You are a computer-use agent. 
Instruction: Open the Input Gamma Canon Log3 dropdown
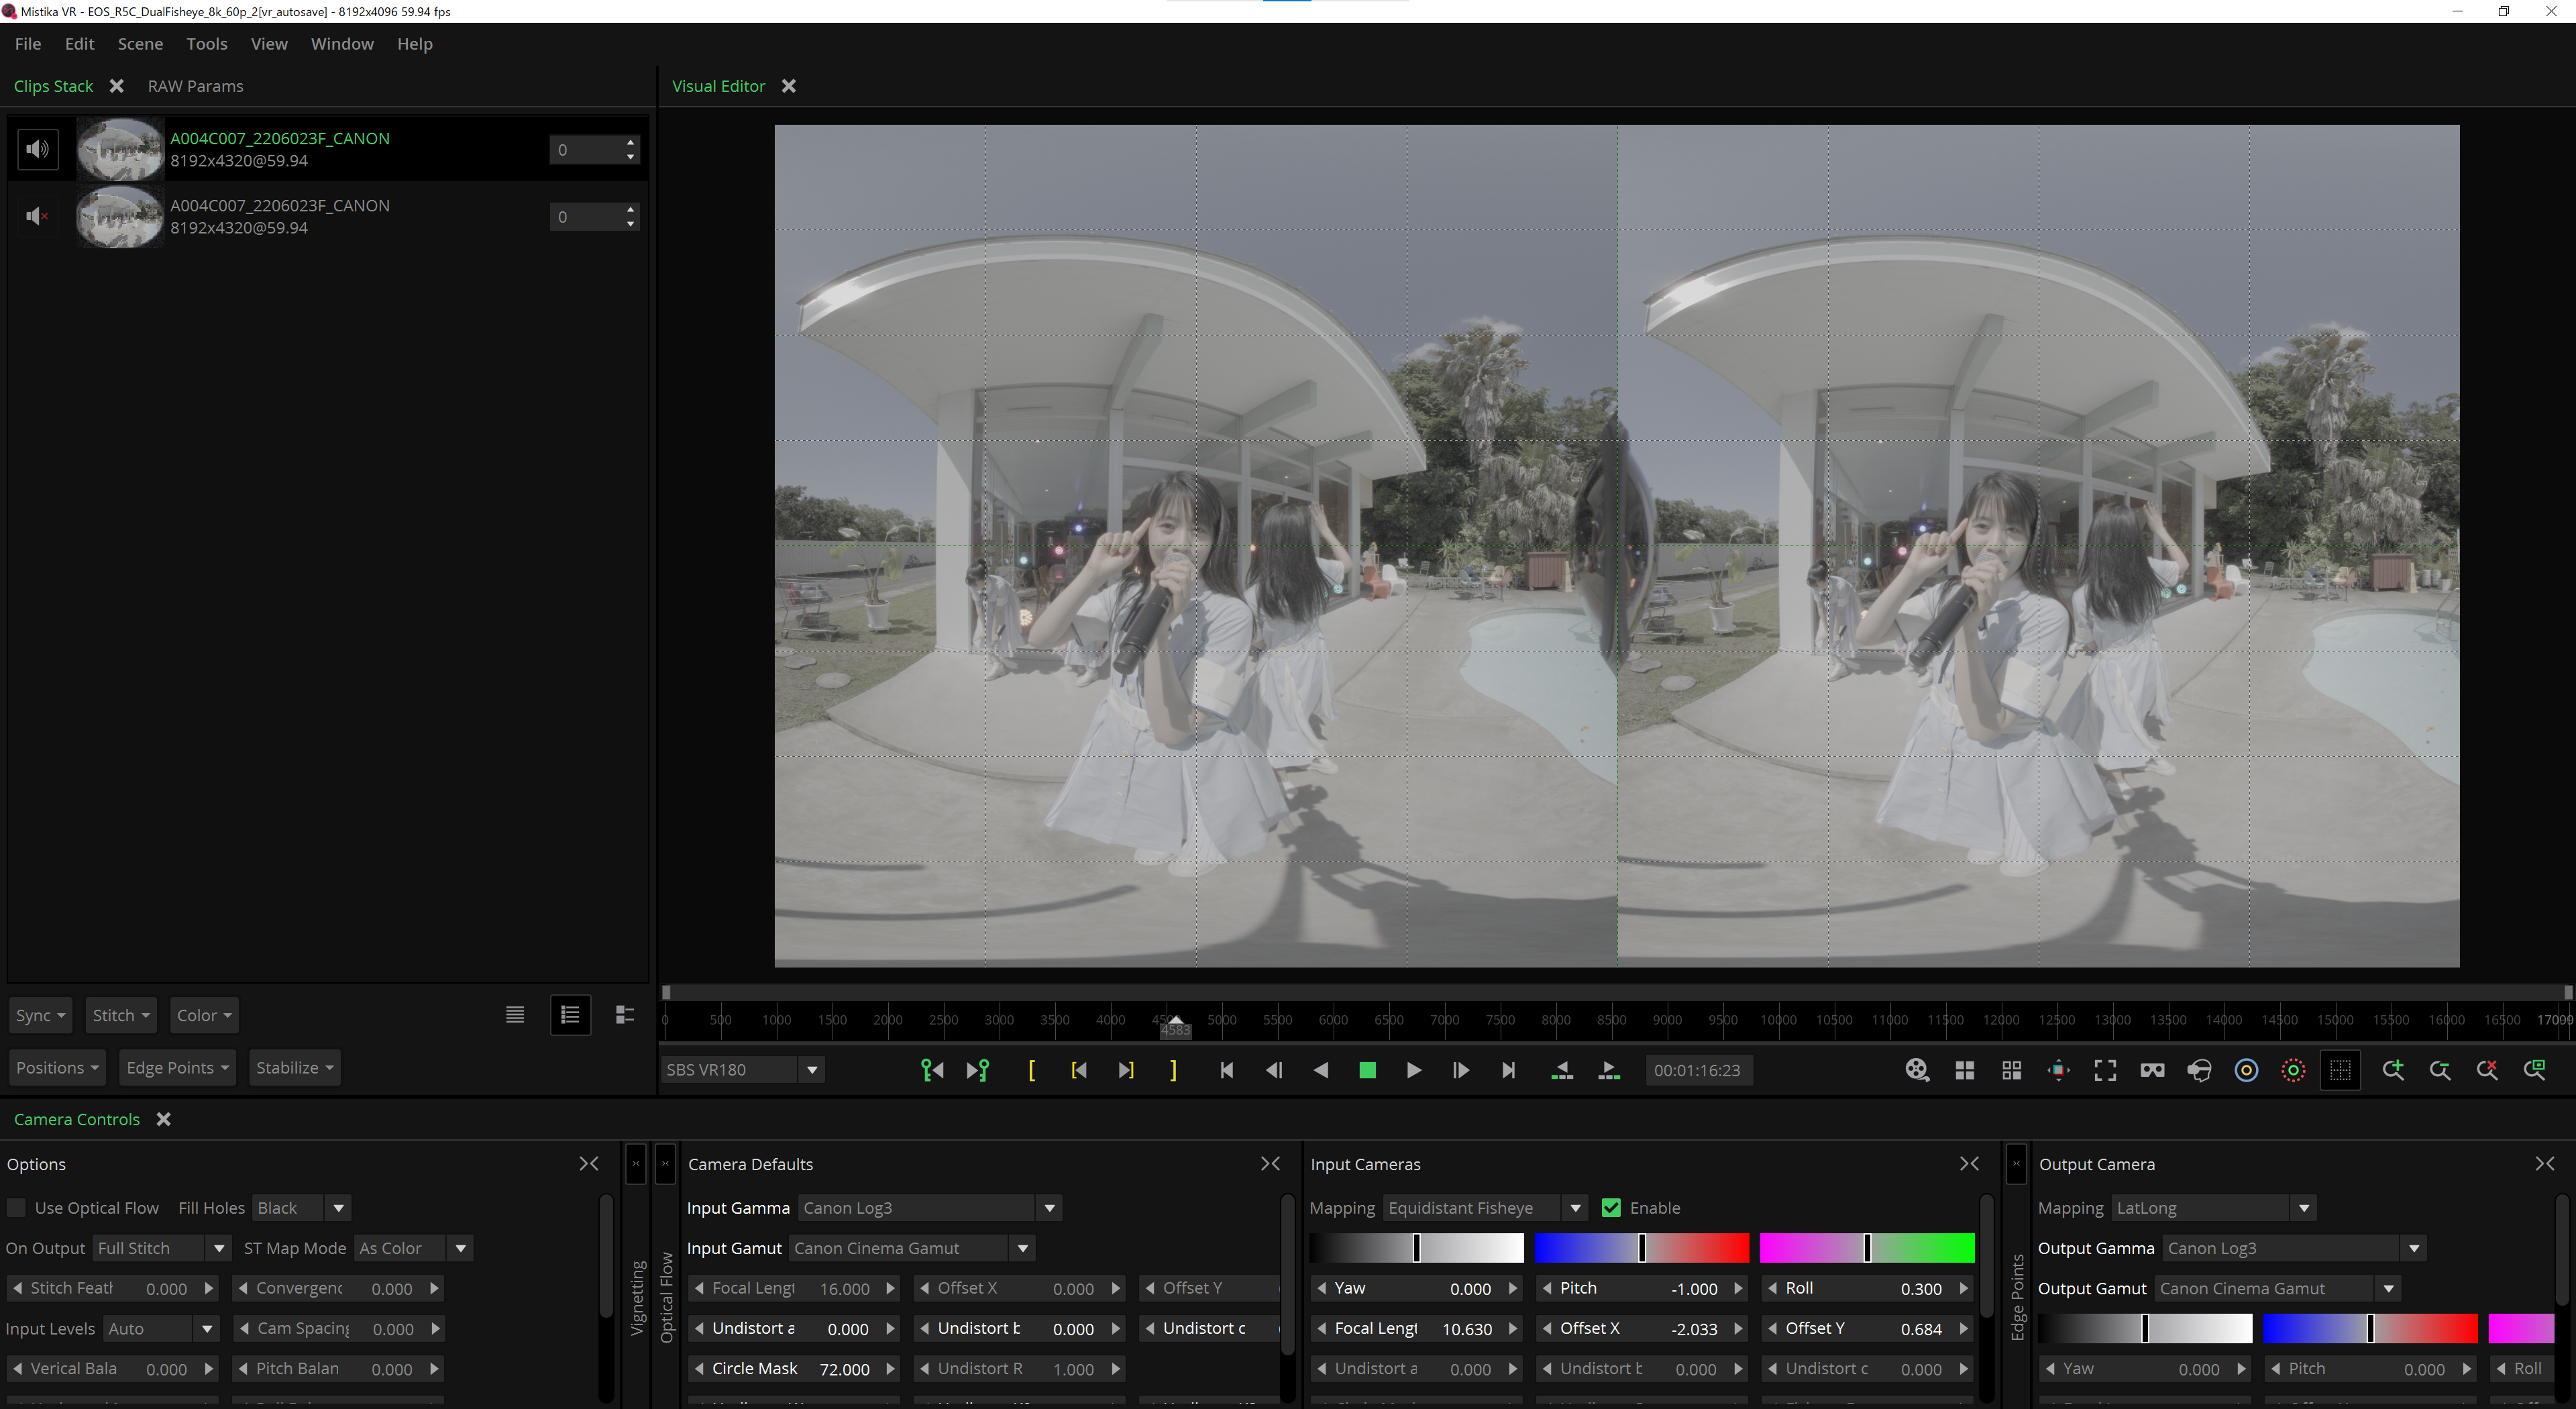1049,1208
